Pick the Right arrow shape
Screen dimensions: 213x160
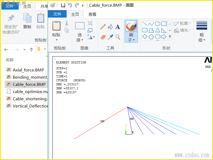[x=164, y=37]
